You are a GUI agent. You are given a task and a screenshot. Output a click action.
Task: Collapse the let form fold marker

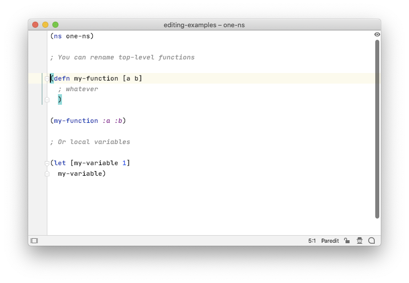(x=47, y=163)
